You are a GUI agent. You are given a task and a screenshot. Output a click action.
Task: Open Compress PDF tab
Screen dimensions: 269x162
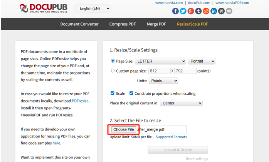click(x=123, y=24)
